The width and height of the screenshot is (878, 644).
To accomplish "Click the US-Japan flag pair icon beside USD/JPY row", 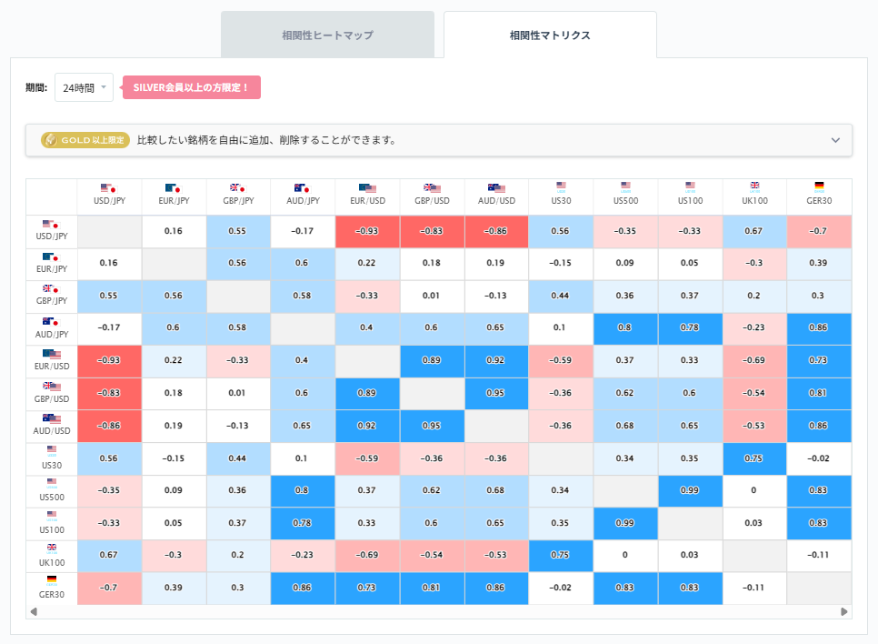I will (51, 226).
